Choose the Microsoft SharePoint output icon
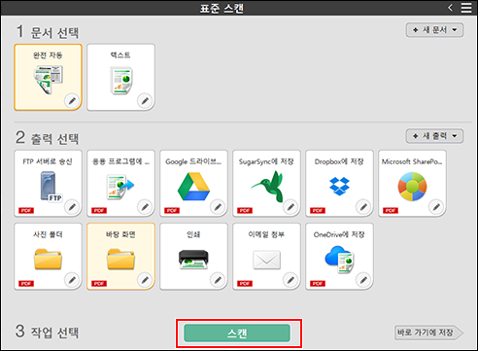Viewport: 478px width, 351px height. pos(412,187)
